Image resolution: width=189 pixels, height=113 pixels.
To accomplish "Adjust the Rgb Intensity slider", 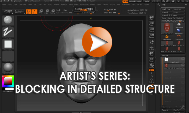I will click(67, 13).
